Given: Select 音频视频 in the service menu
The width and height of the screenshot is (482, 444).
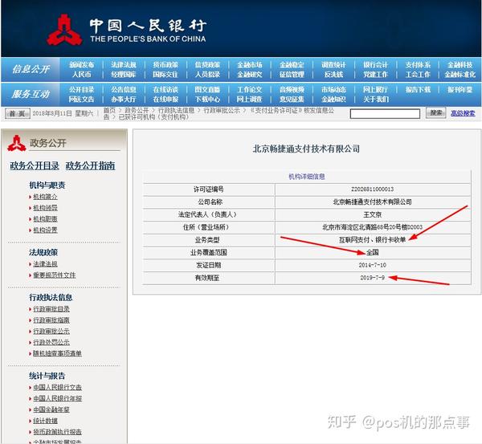Looking at the screenshot, I should [292, 90].
